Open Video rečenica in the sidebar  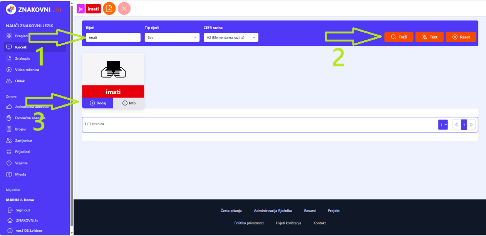[x=27, y=70]
